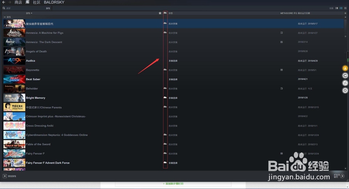
Task: Sort by the 状态 status column header
Action: (171, 13)
